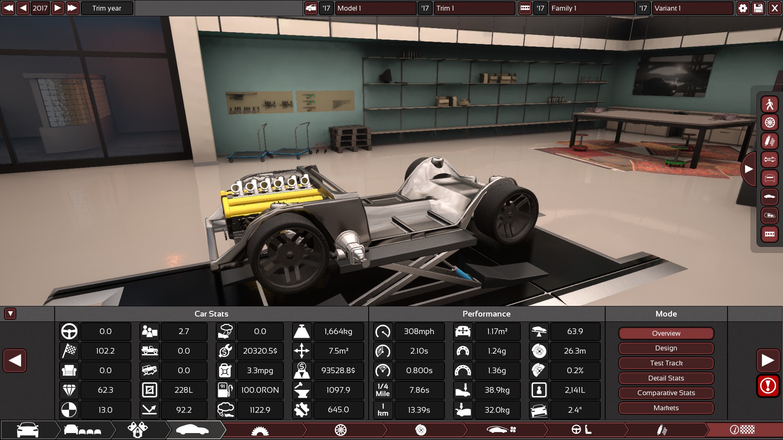Select Comparative Stats mode

(x=666, y=393)
